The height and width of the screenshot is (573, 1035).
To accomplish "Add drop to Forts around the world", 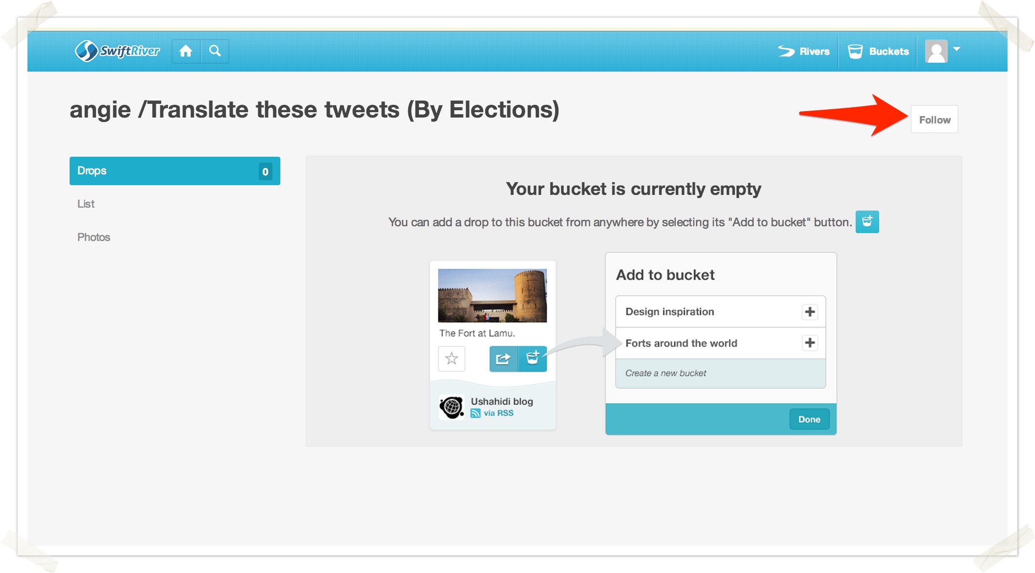I will pos(810,343).
